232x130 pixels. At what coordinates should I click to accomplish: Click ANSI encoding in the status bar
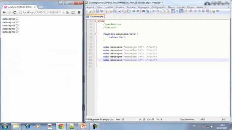pos(203,120)
